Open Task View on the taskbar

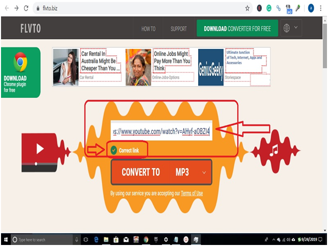point(86,239)
